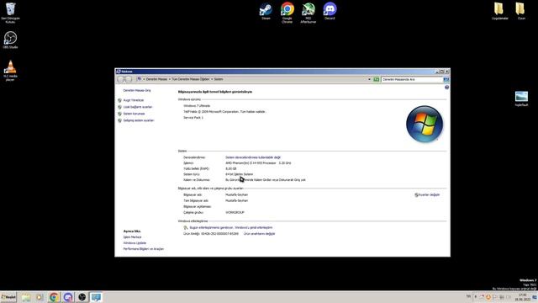Screen dimensions: 538x303
Task: Click the Back navigation button
Action: click(x=120, y=79)
